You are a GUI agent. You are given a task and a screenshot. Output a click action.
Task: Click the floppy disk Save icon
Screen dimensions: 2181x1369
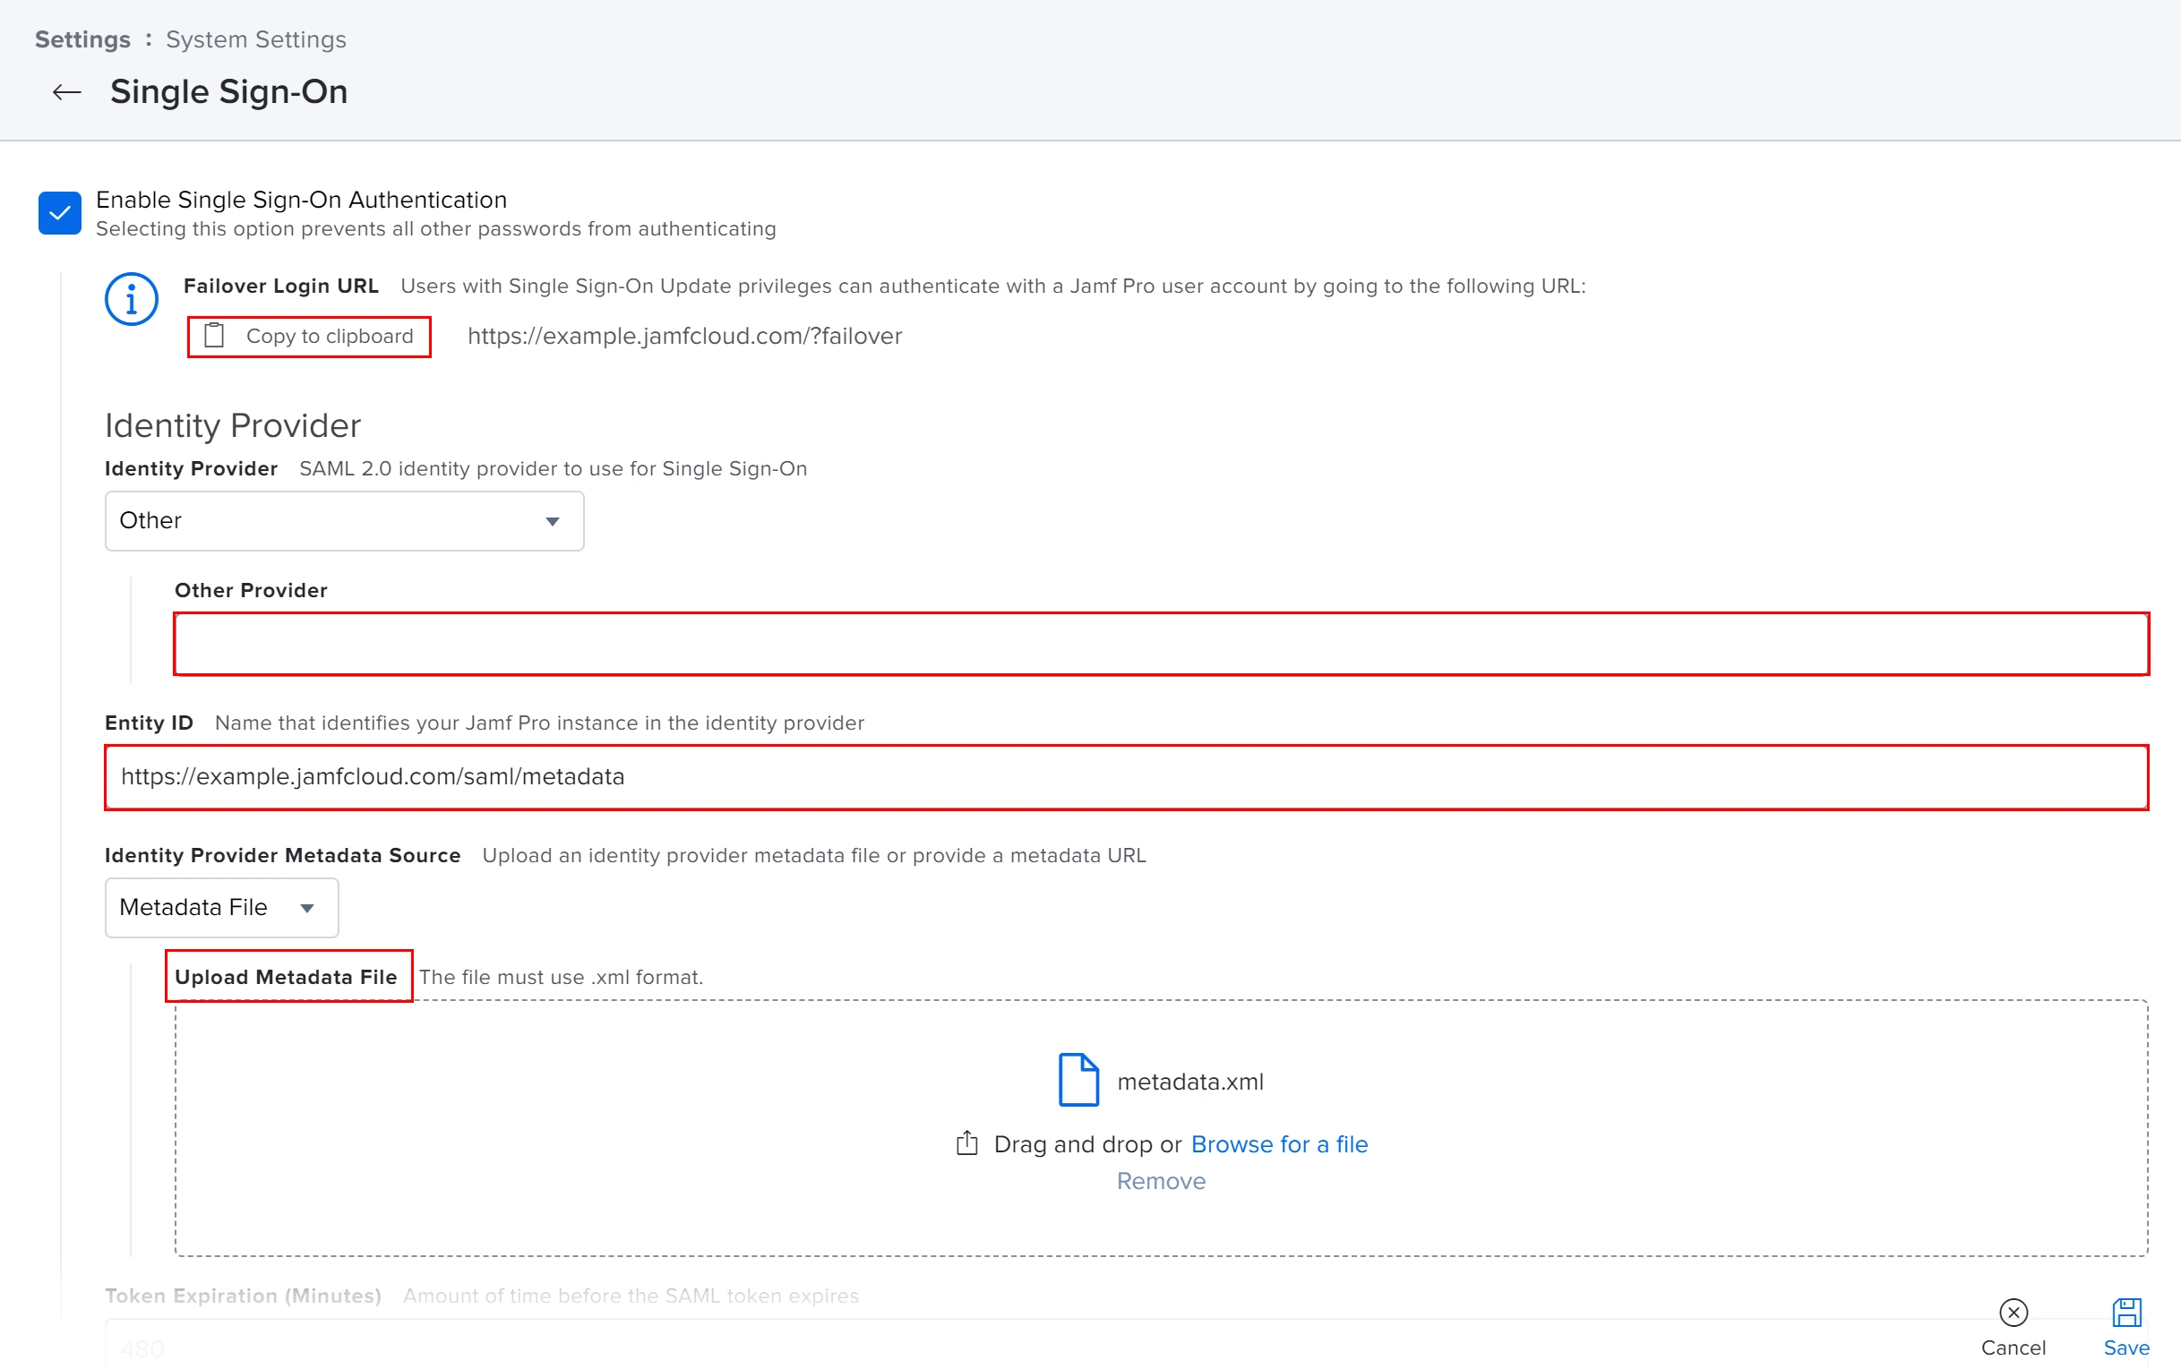(2127, 1310)
